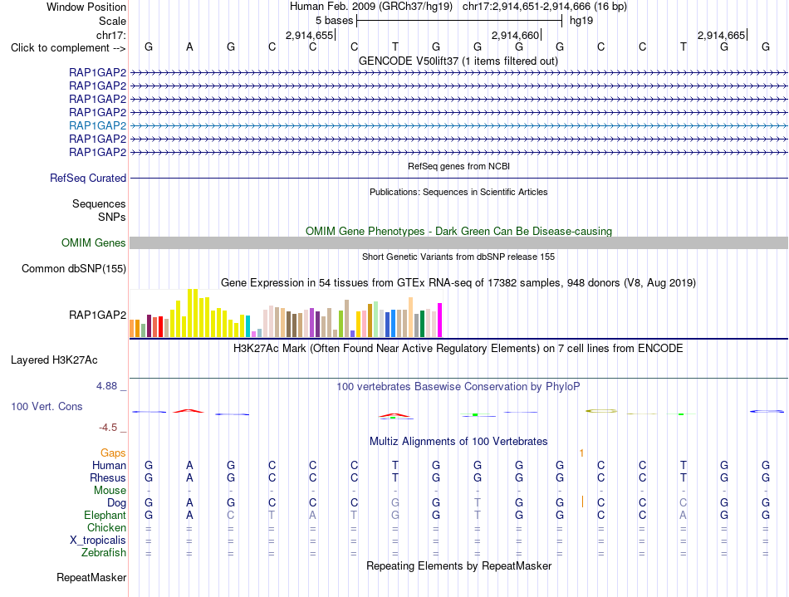Click the 2,914,660 position label
The height and width of the screenshot is (597, 789).
pos(515,35)
